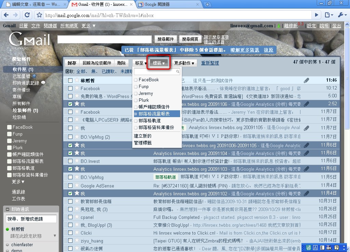Open the page menu icon

tap(329, 15)
